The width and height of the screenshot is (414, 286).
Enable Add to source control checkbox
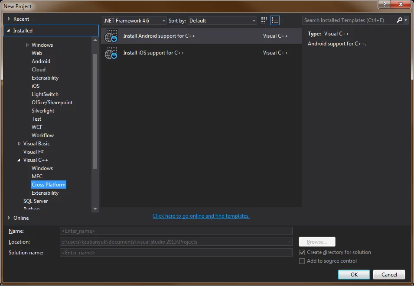click(302, 261)
